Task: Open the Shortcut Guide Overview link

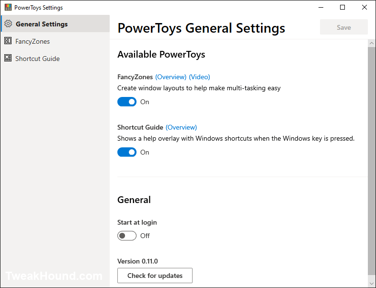Action: [181, 127]
